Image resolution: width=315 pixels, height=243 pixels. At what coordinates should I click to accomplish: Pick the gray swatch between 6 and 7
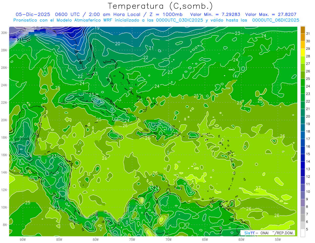[x=303, y=218]
